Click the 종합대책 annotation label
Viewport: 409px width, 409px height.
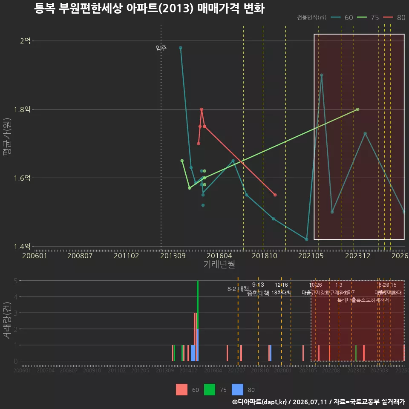tap(258, 293)
